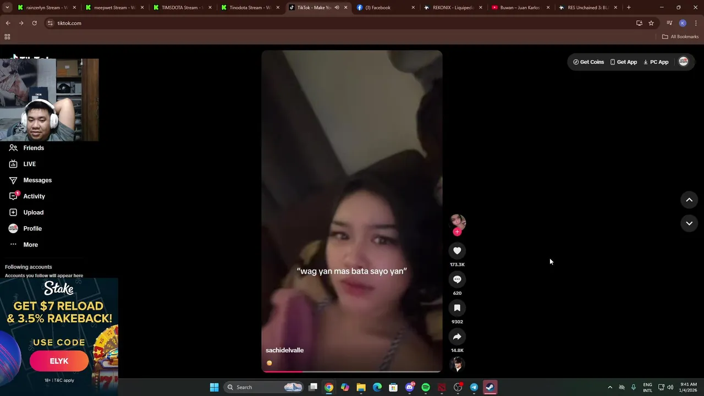Open the Windows Start menu
Image resolution: width=704 pixels, height=396 pixels.
pyautogui.click(x=214, y=387)
